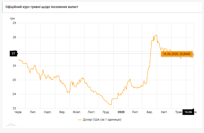Click the Жовт. month label
204x133 pixels.
click(x=77, y=112)
